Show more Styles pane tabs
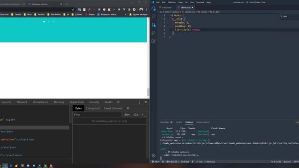The width and height of the screenshot is (299, 168). tap(128, 108)
